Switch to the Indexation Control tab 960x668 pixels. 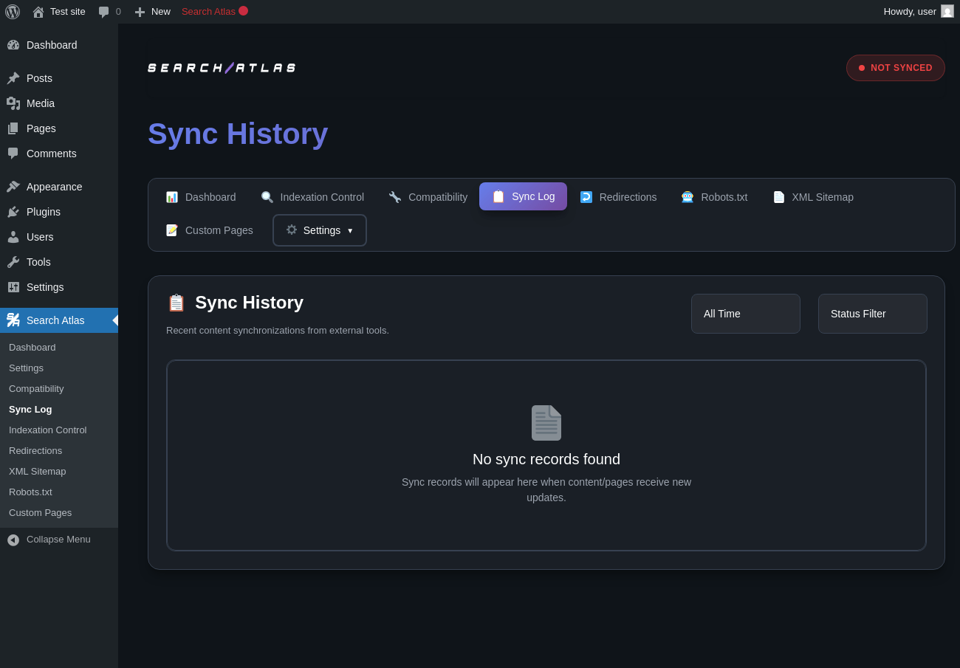pyautogui.click(x=312, y=197)
